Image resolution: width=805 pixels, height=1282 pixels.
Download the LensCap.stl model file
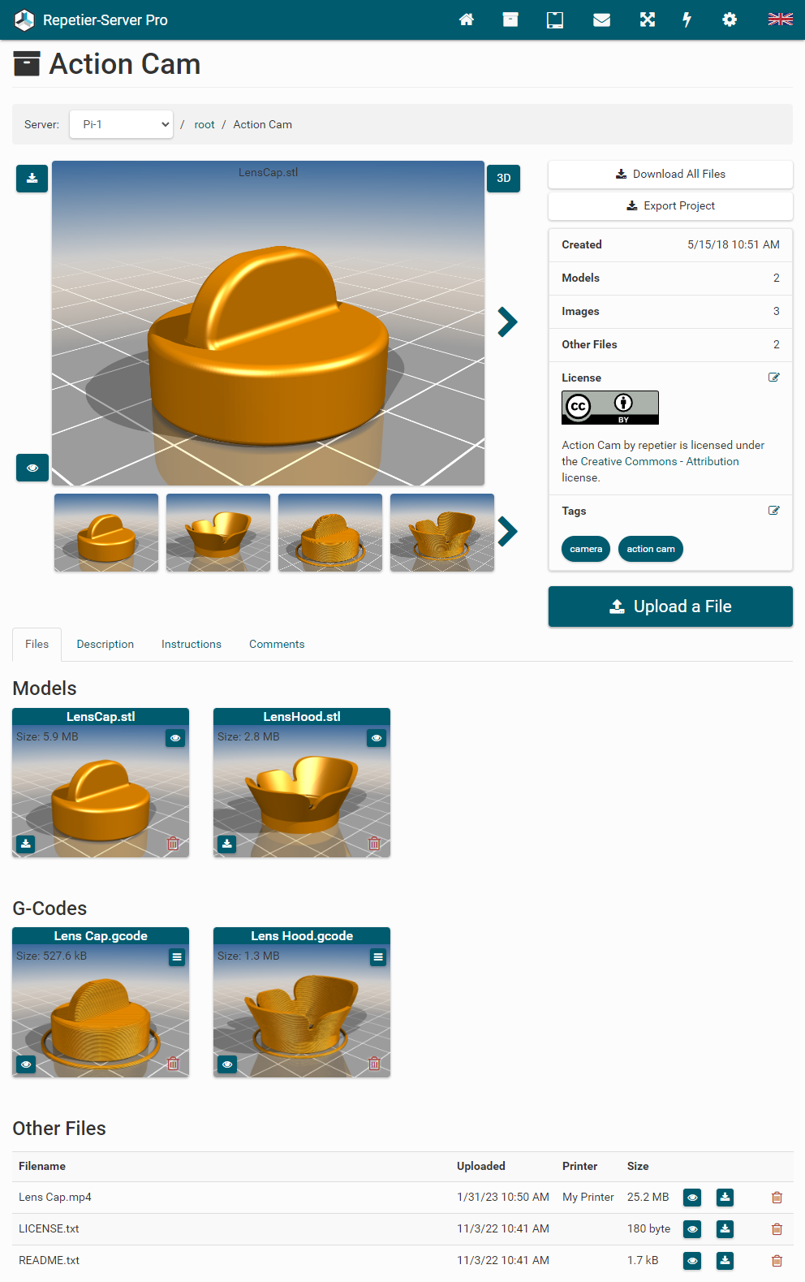[26, 844]
